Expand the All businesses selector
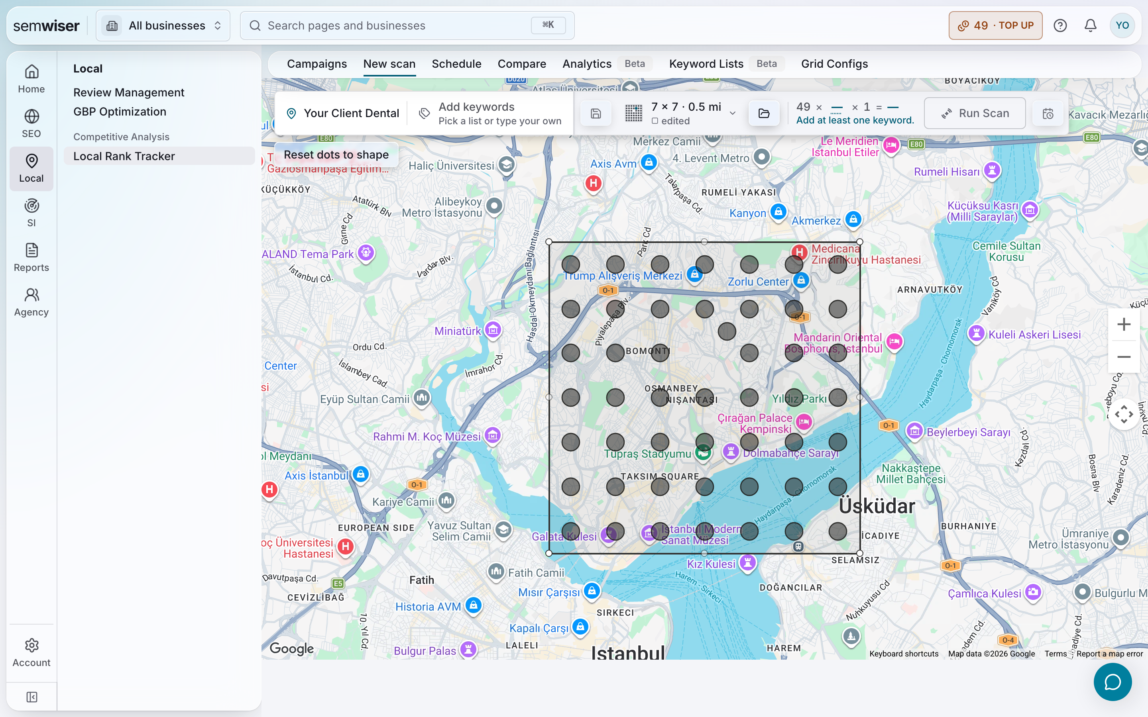This screenshot has width=1148, height=717. coord(163,25)
